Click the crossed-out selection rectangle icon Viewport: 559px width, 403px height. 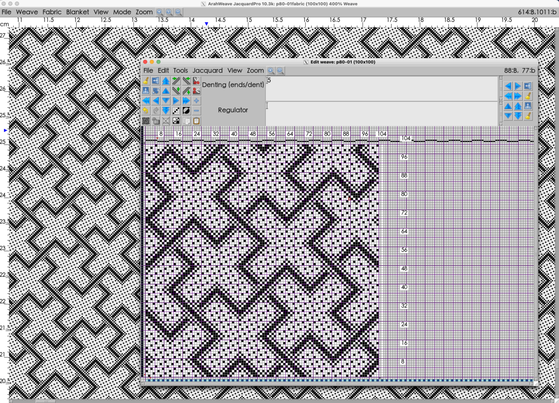[x=166, y=121]
